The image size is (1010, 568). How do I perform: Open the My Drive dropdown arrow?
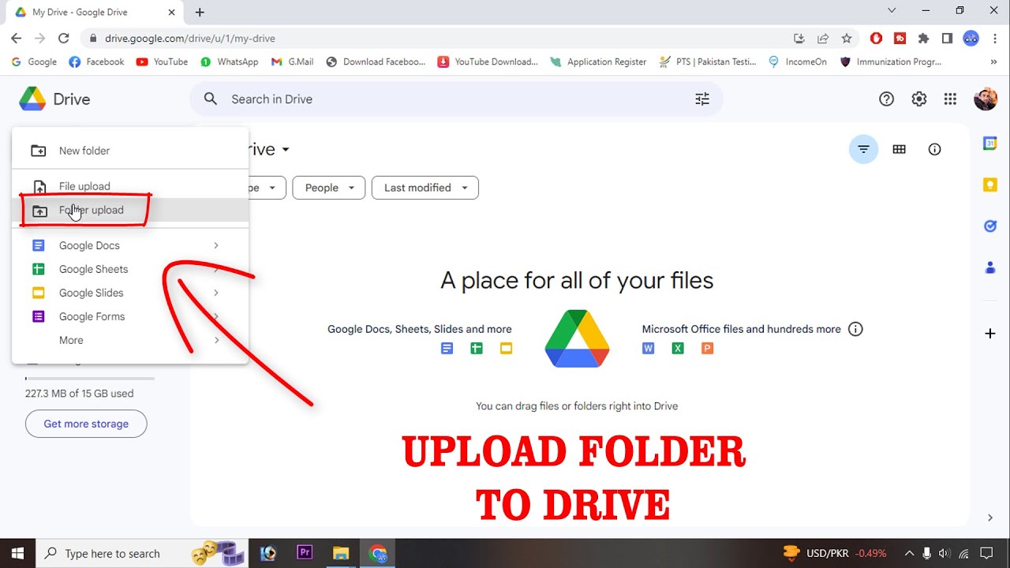[286, 149]
